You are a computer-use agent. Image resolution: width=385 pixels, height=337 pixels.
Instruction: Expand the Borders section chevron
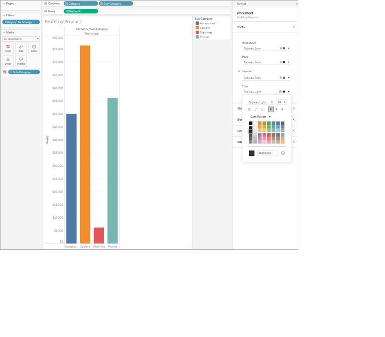[294, 120]
